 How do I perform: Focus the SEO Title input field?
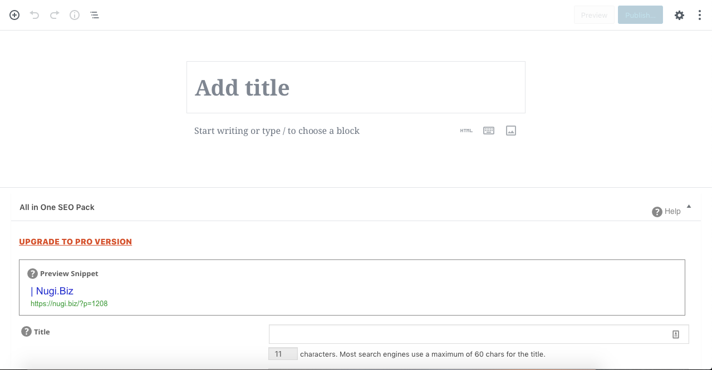479,334
